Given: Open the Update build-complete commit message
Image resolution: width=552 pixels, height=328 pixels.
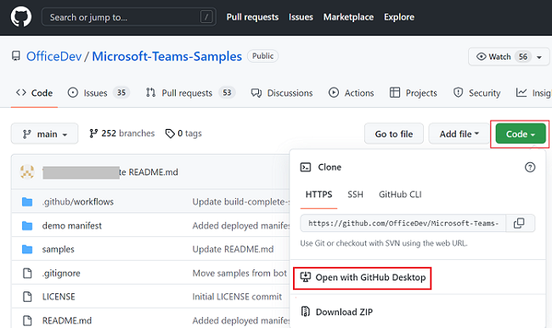Looking at the screenshot, I should 241,202.
